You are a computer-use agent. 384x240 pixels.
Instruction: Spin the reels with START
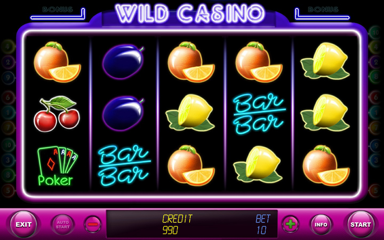click(x=361, y=224)
